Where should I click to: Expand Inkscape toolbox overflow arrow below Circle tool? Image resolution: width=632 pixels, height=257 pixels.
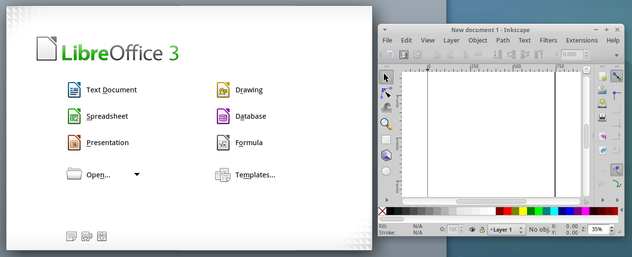[386, 200]
